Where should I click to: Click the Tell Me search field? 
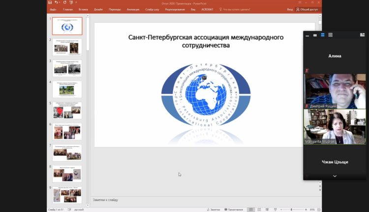[x=235, y=9]
